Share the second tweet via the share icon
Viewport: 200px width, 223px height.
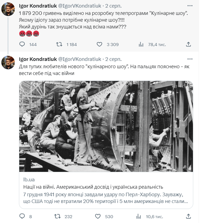188,216
